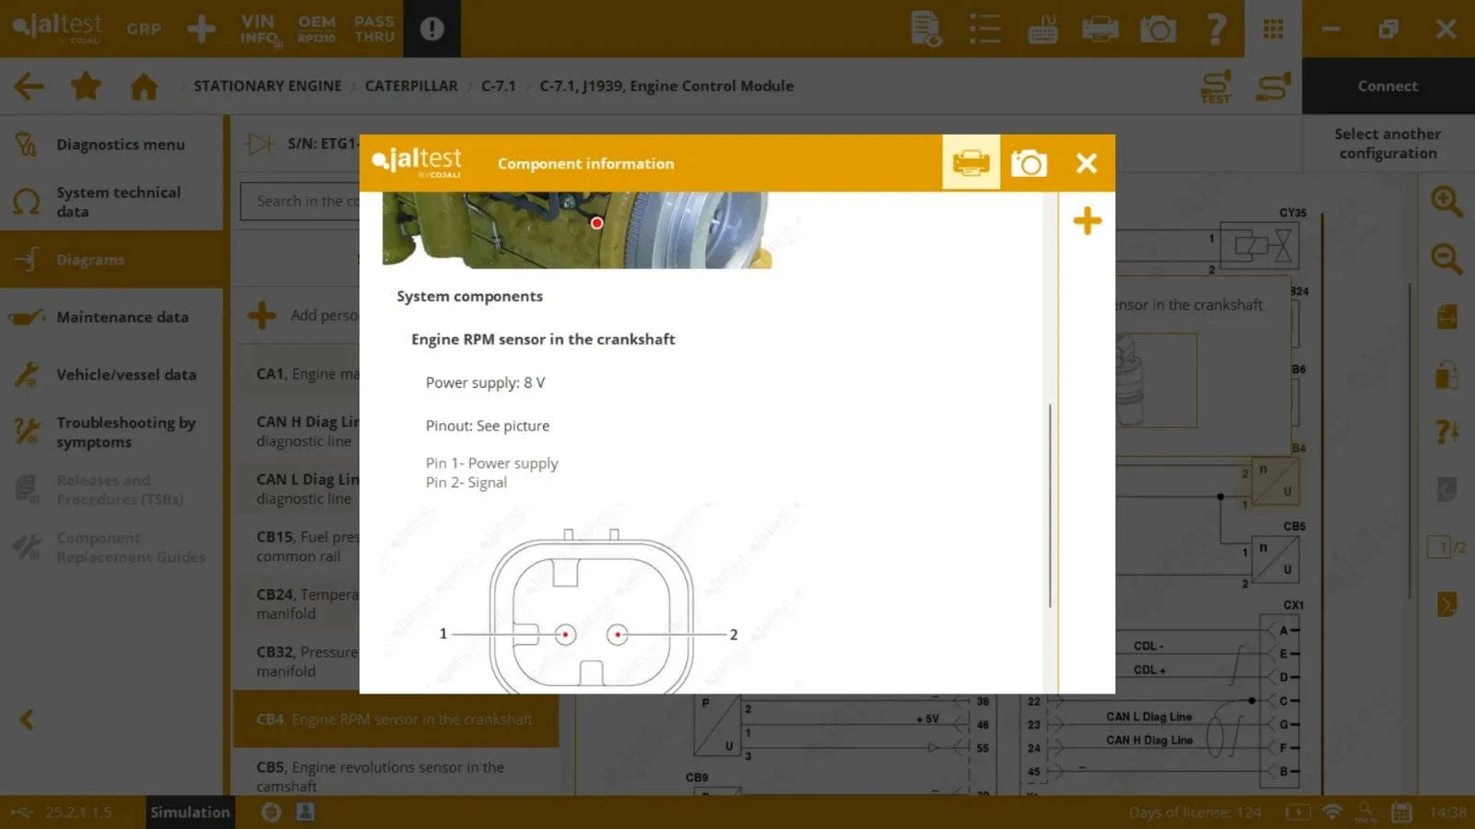Click the CATERPILLAR breadcrumb

[411, 86]
